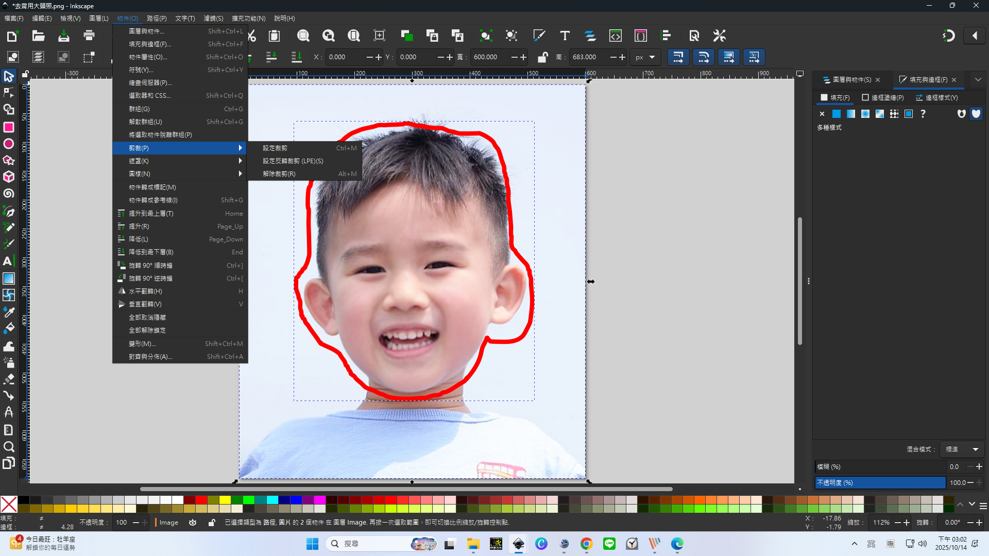Open the blend mode dropdown
Screen dimensions: 989x556
click(962, 449)
